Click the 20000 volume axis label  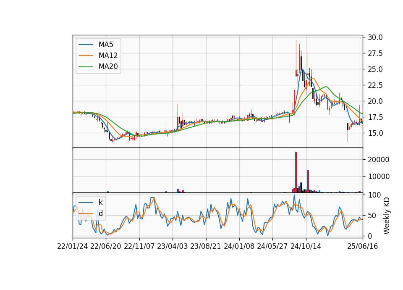[378, 160]
